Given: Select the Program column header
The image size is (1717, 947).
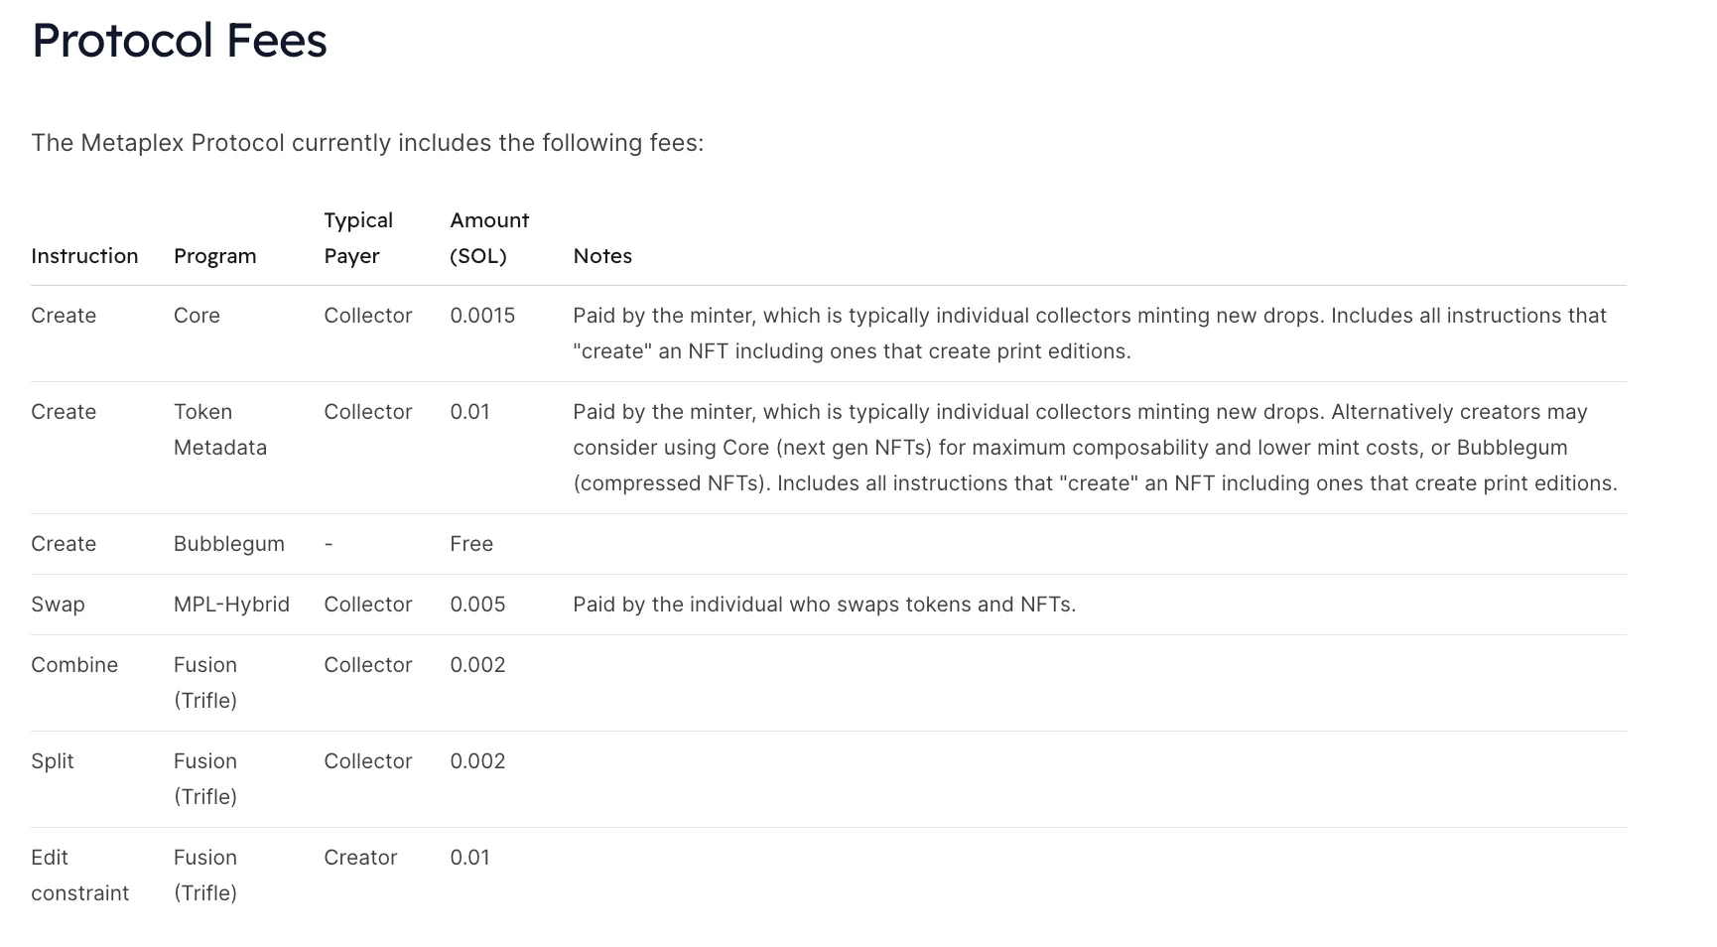Looking at the screenshot, I should [x=215, y=256].
